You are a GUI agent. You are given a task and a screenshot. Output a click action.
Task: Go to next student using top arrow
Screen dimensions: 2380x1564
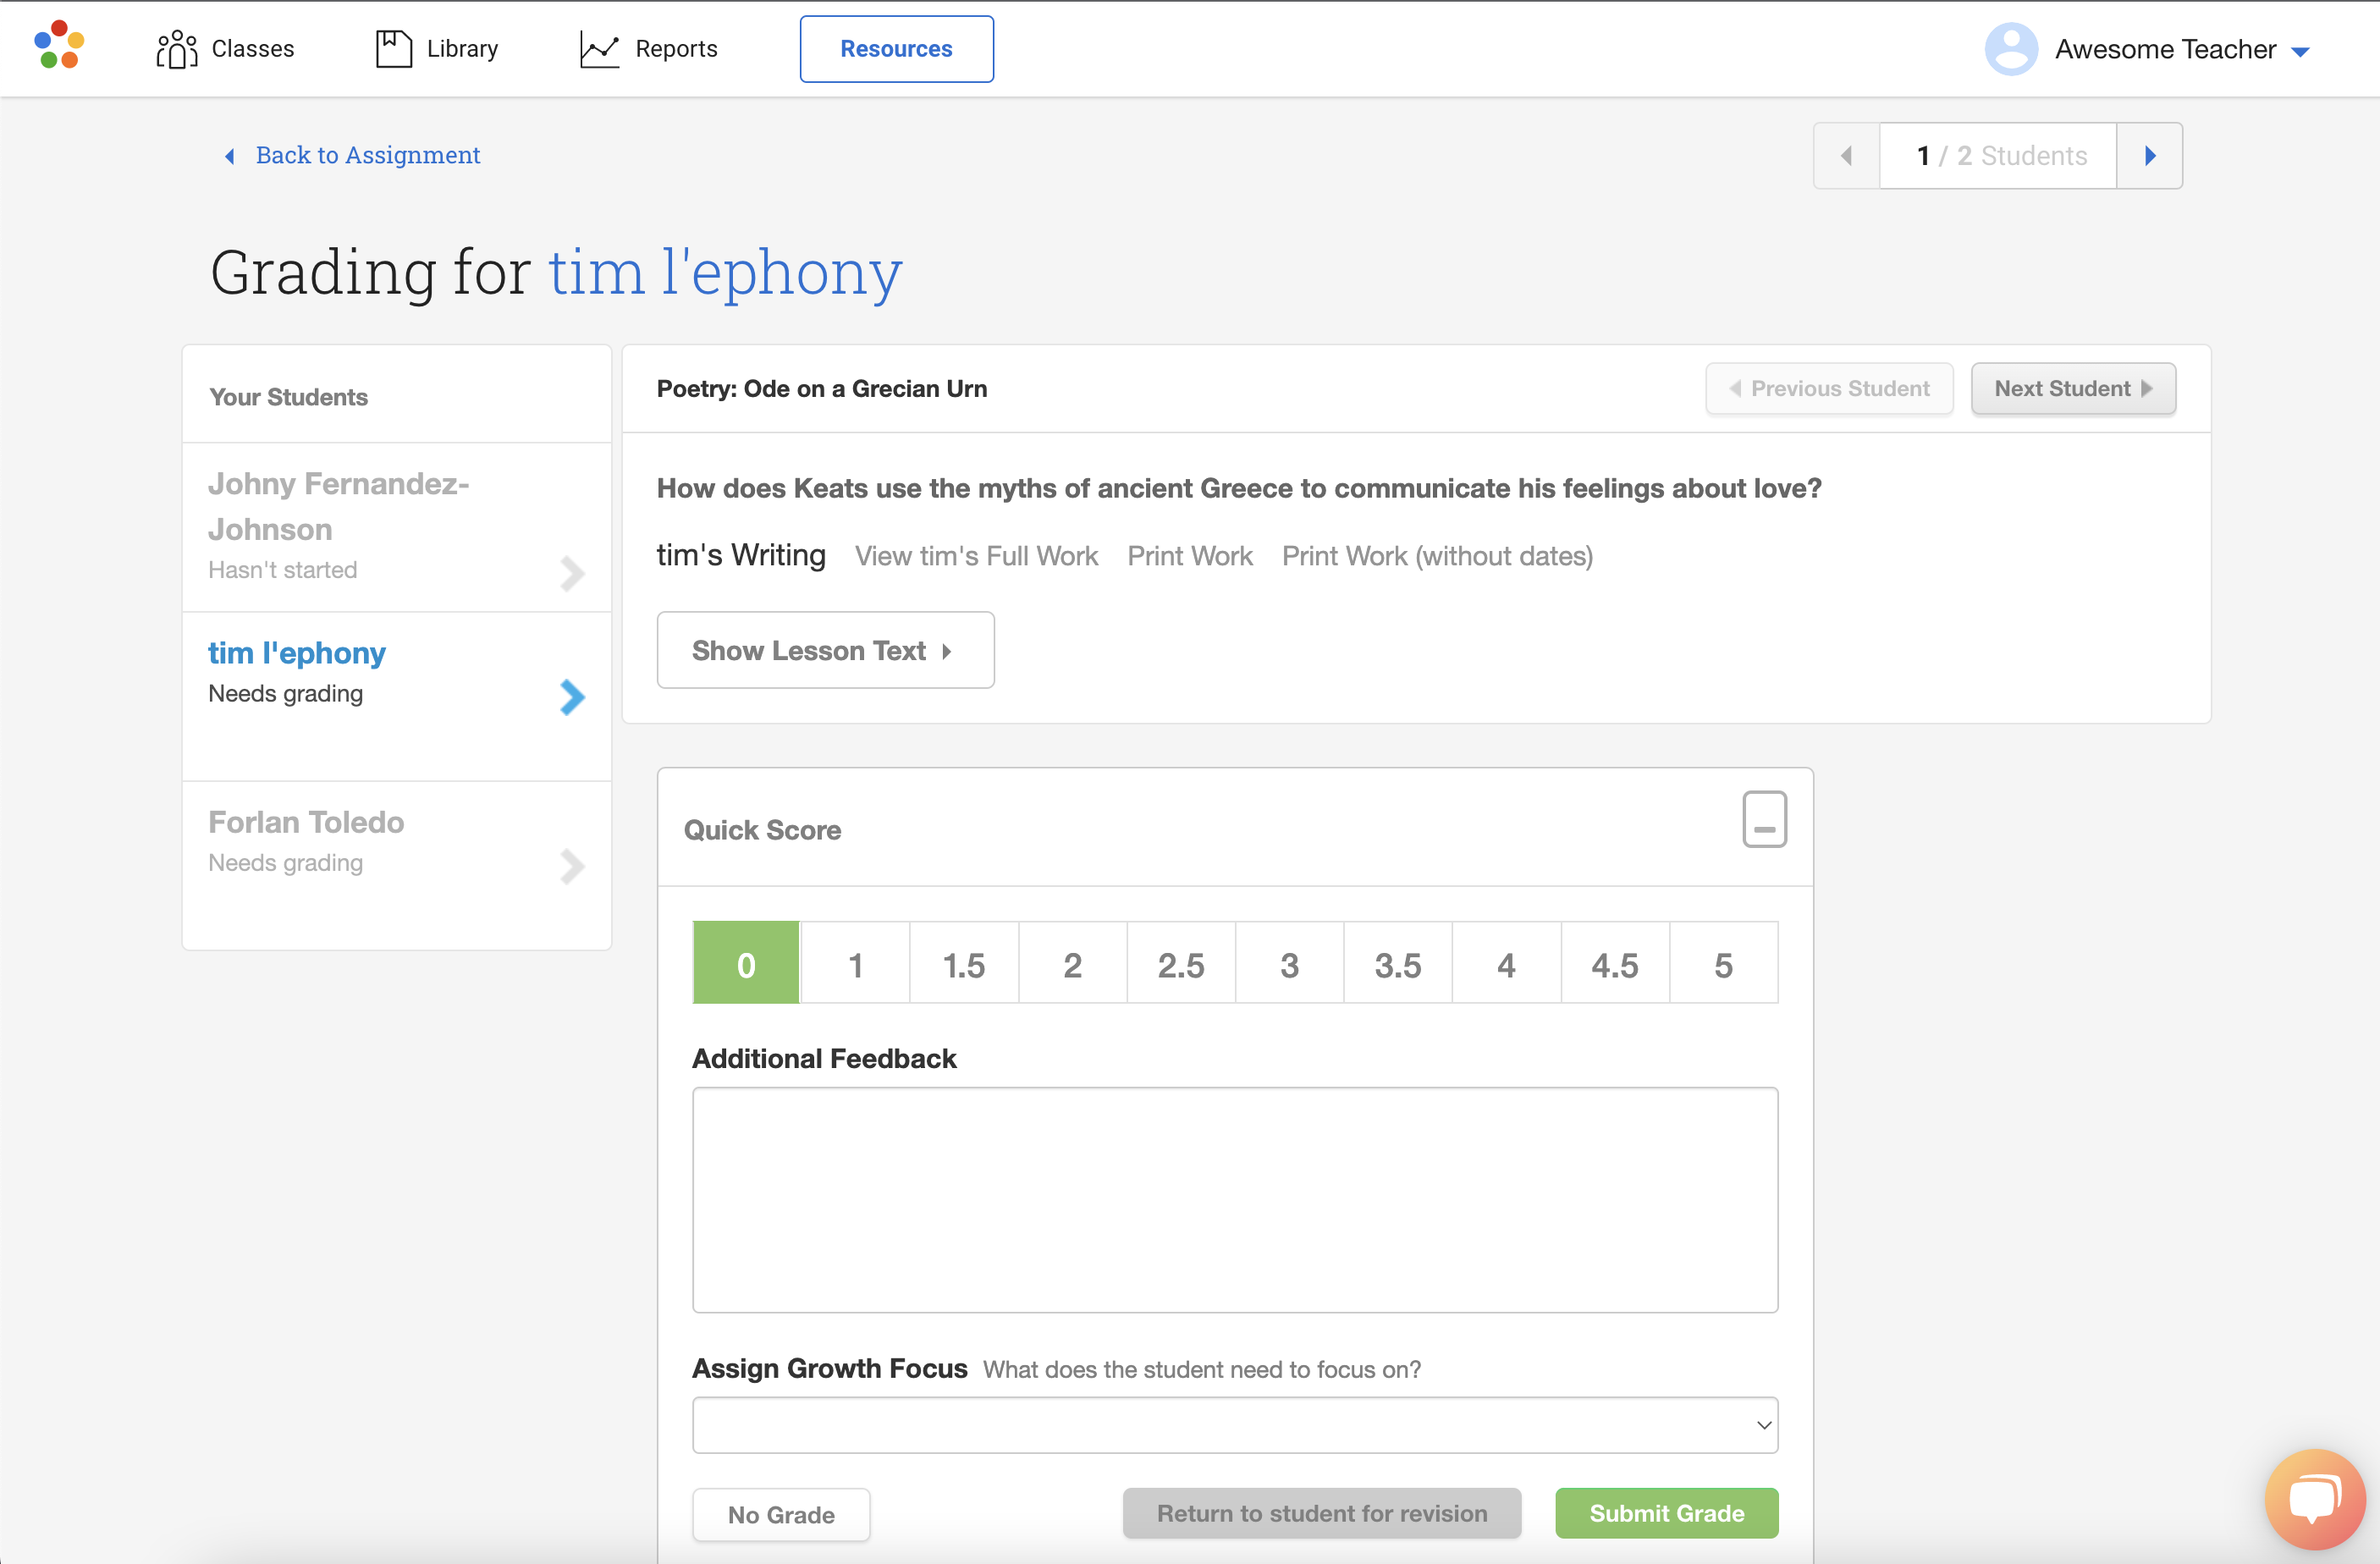pos(2149,155)
